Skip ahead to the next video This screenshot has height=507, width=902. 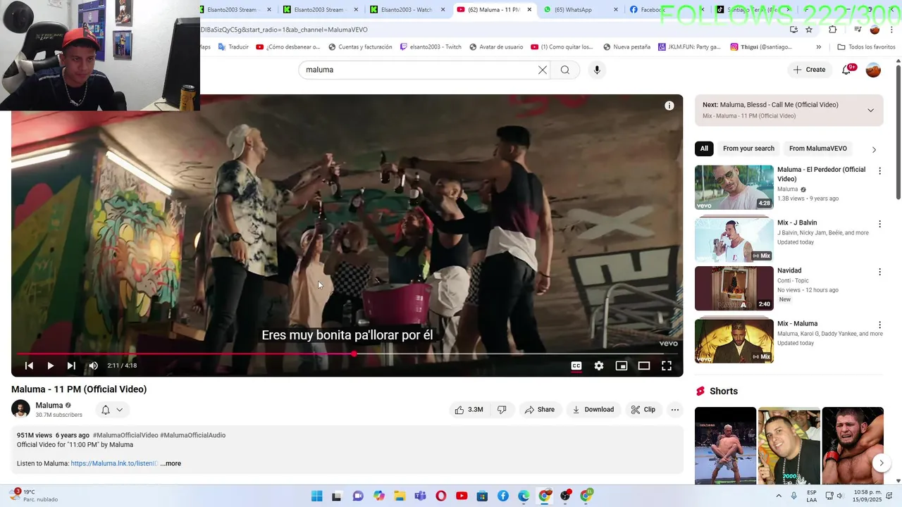[x=71, y=365]
